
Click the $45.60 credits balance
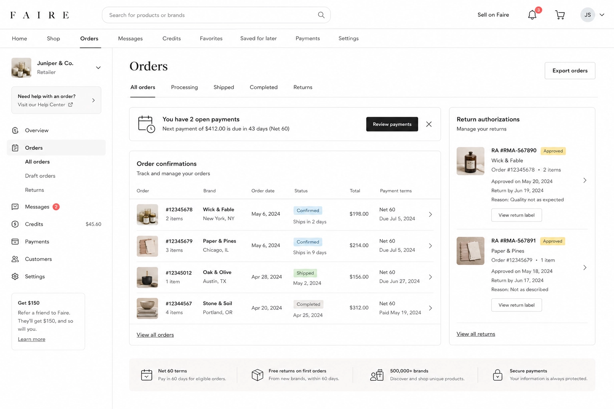[93, 224]
